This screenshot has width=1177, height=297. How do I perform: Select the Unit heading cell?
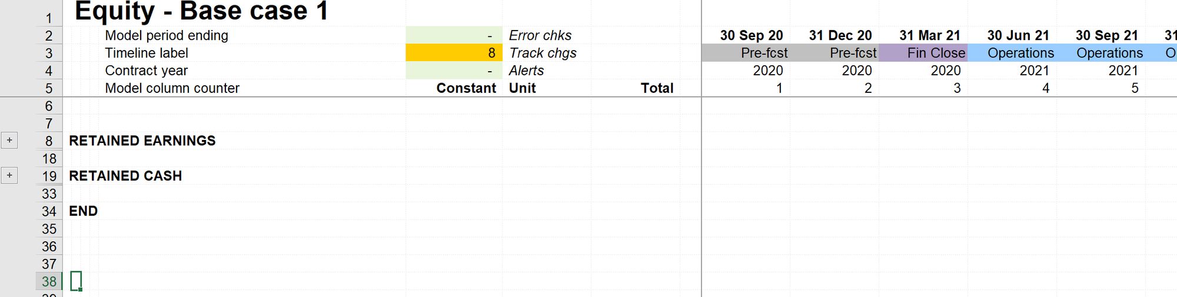(522, 88)
